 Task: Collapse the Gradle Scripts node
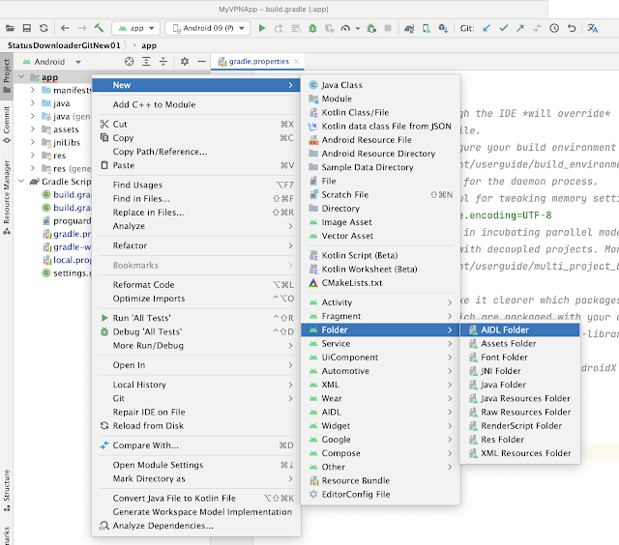coord(21,181)
